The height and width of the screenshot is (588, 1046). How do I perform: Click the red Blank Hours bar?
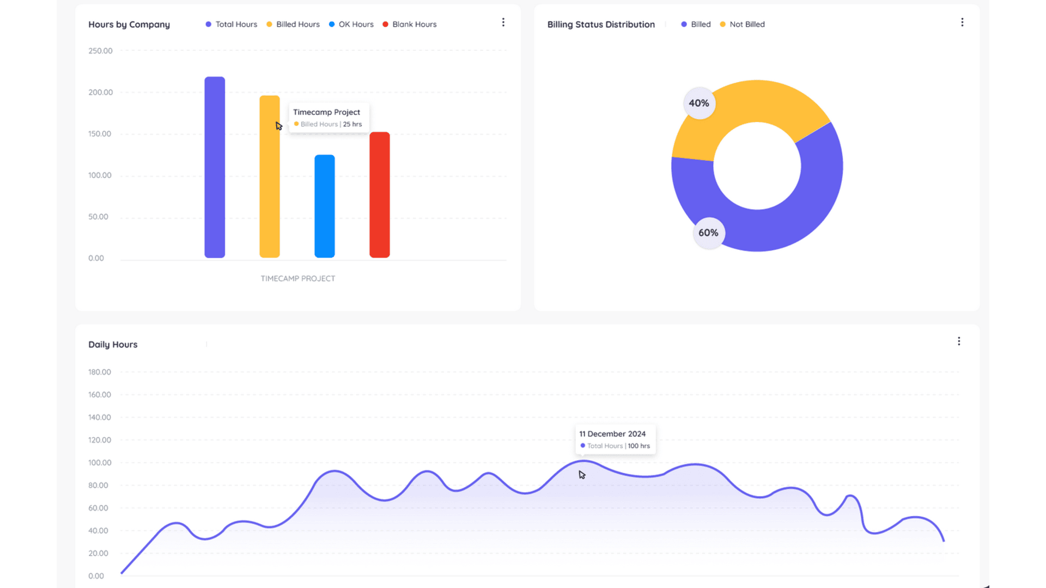pyautogui.click(x=380, y=195)
